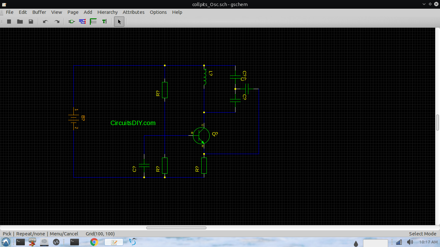Select the Add Nets tool icon

[82, 22]
